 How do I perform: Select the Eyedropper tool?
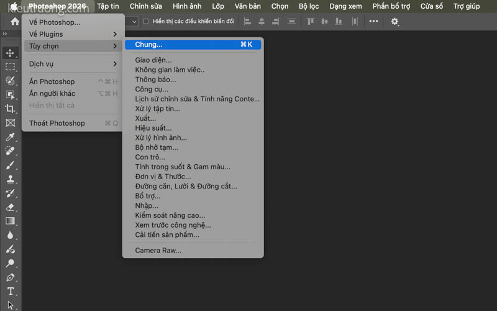[10, 137]
